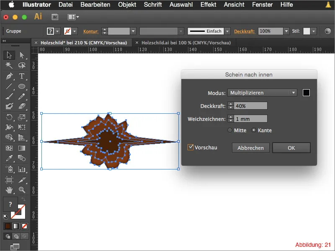Select the Pen tool
This screenshot has width=335, height=251.
[9, 76]
